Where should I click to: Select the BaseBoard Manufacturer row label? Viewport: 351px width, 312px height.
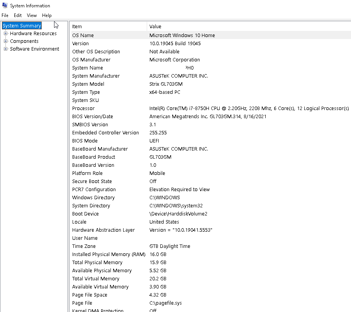click(100, 149)
